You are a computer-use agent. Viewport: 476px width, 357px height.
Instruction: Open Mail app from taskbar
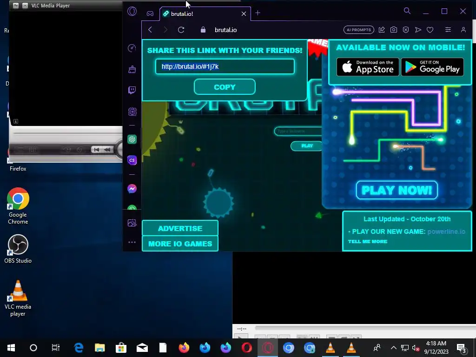point(142,348)
